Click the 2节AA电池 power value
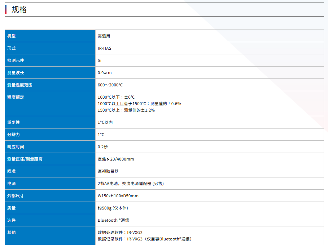This screenshot has height=248, width=328. pyautogui.click(x=131, y=184)
